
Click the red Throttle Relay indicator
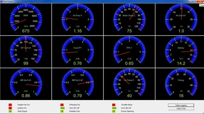click(x=114, y=105)
